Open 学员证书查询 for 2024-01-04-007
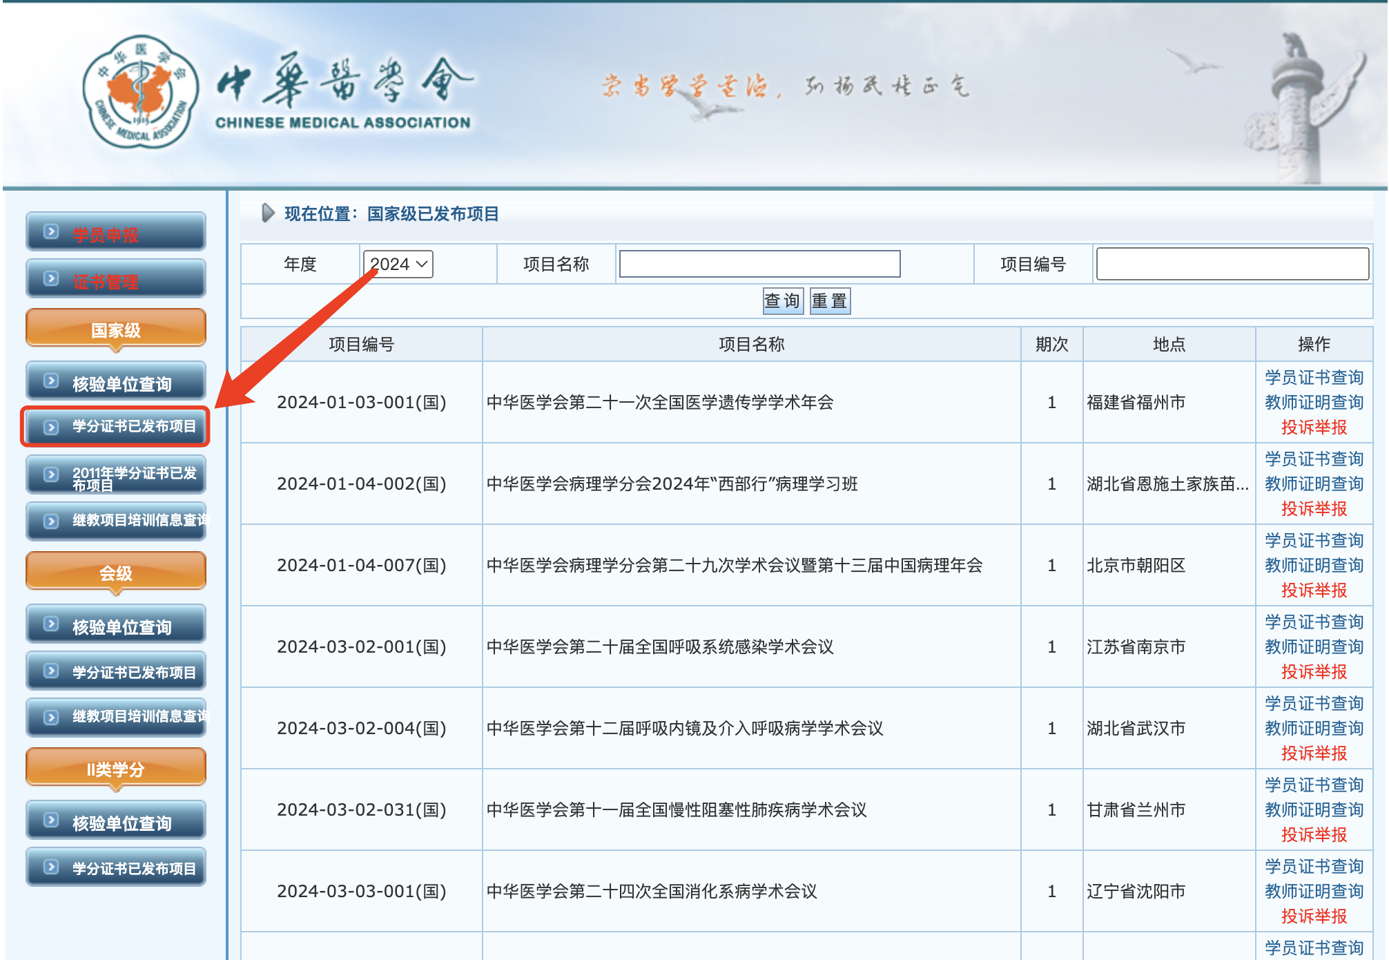 (1314, 541)
